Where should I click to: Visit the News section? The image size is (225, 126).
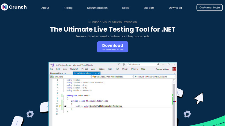126,8
